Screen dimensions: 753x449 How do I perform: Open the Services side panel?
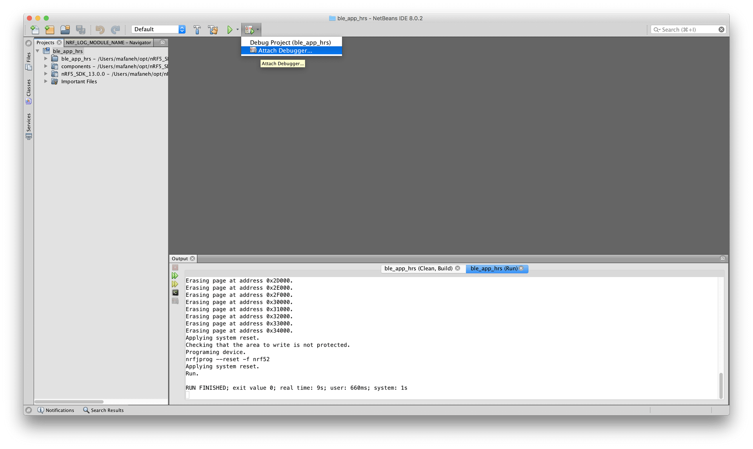tap(29, 126)
